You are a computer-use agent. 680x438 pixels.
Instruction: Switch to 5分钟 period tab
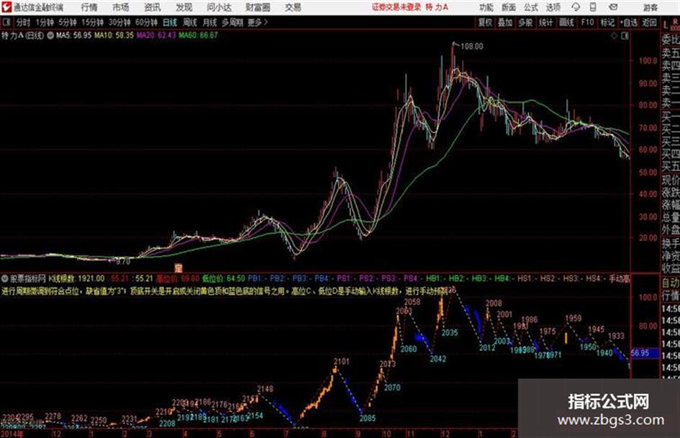click(x=68, y=22)
